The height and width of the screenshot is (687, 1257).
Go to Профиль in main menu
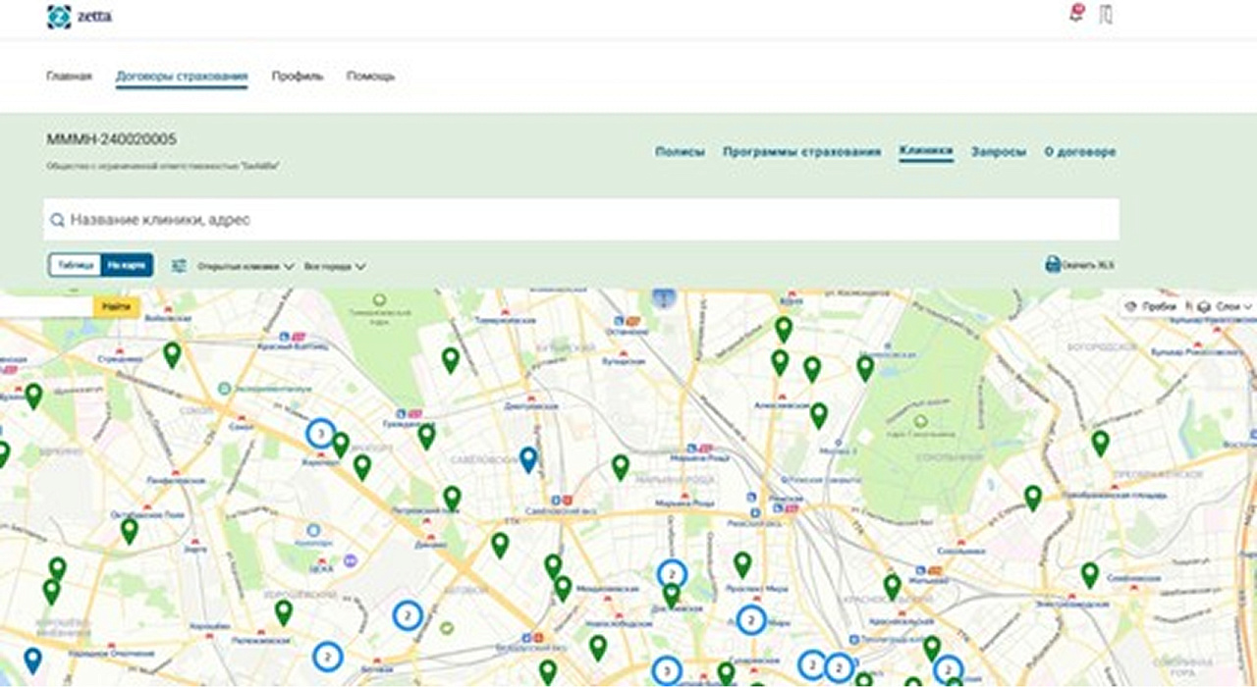(x=297, y=77)
